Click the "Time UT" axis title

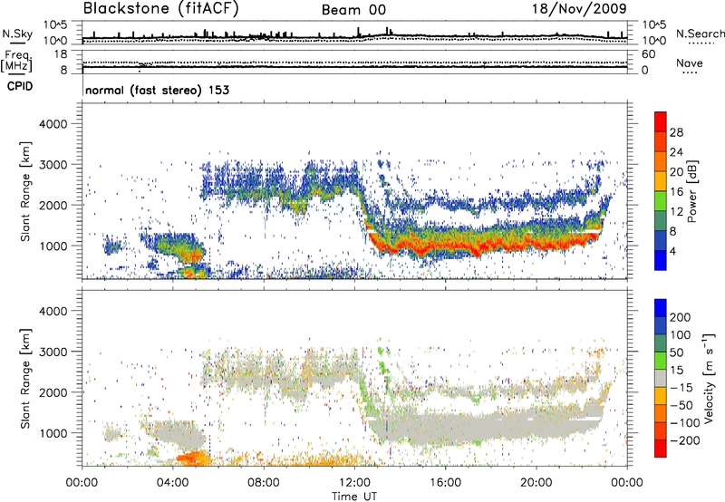(x=354, y=497)
